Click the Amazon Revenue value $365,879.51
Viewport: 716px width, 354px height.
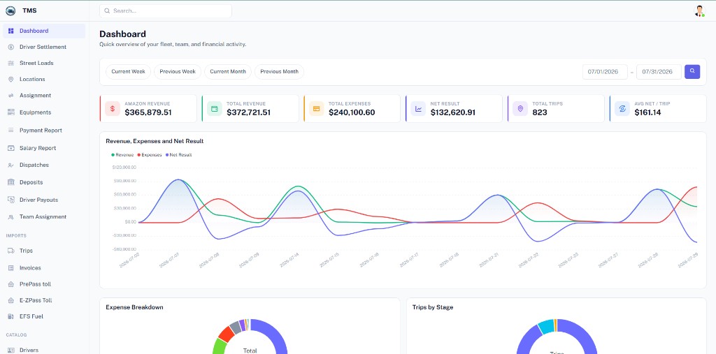148,112
